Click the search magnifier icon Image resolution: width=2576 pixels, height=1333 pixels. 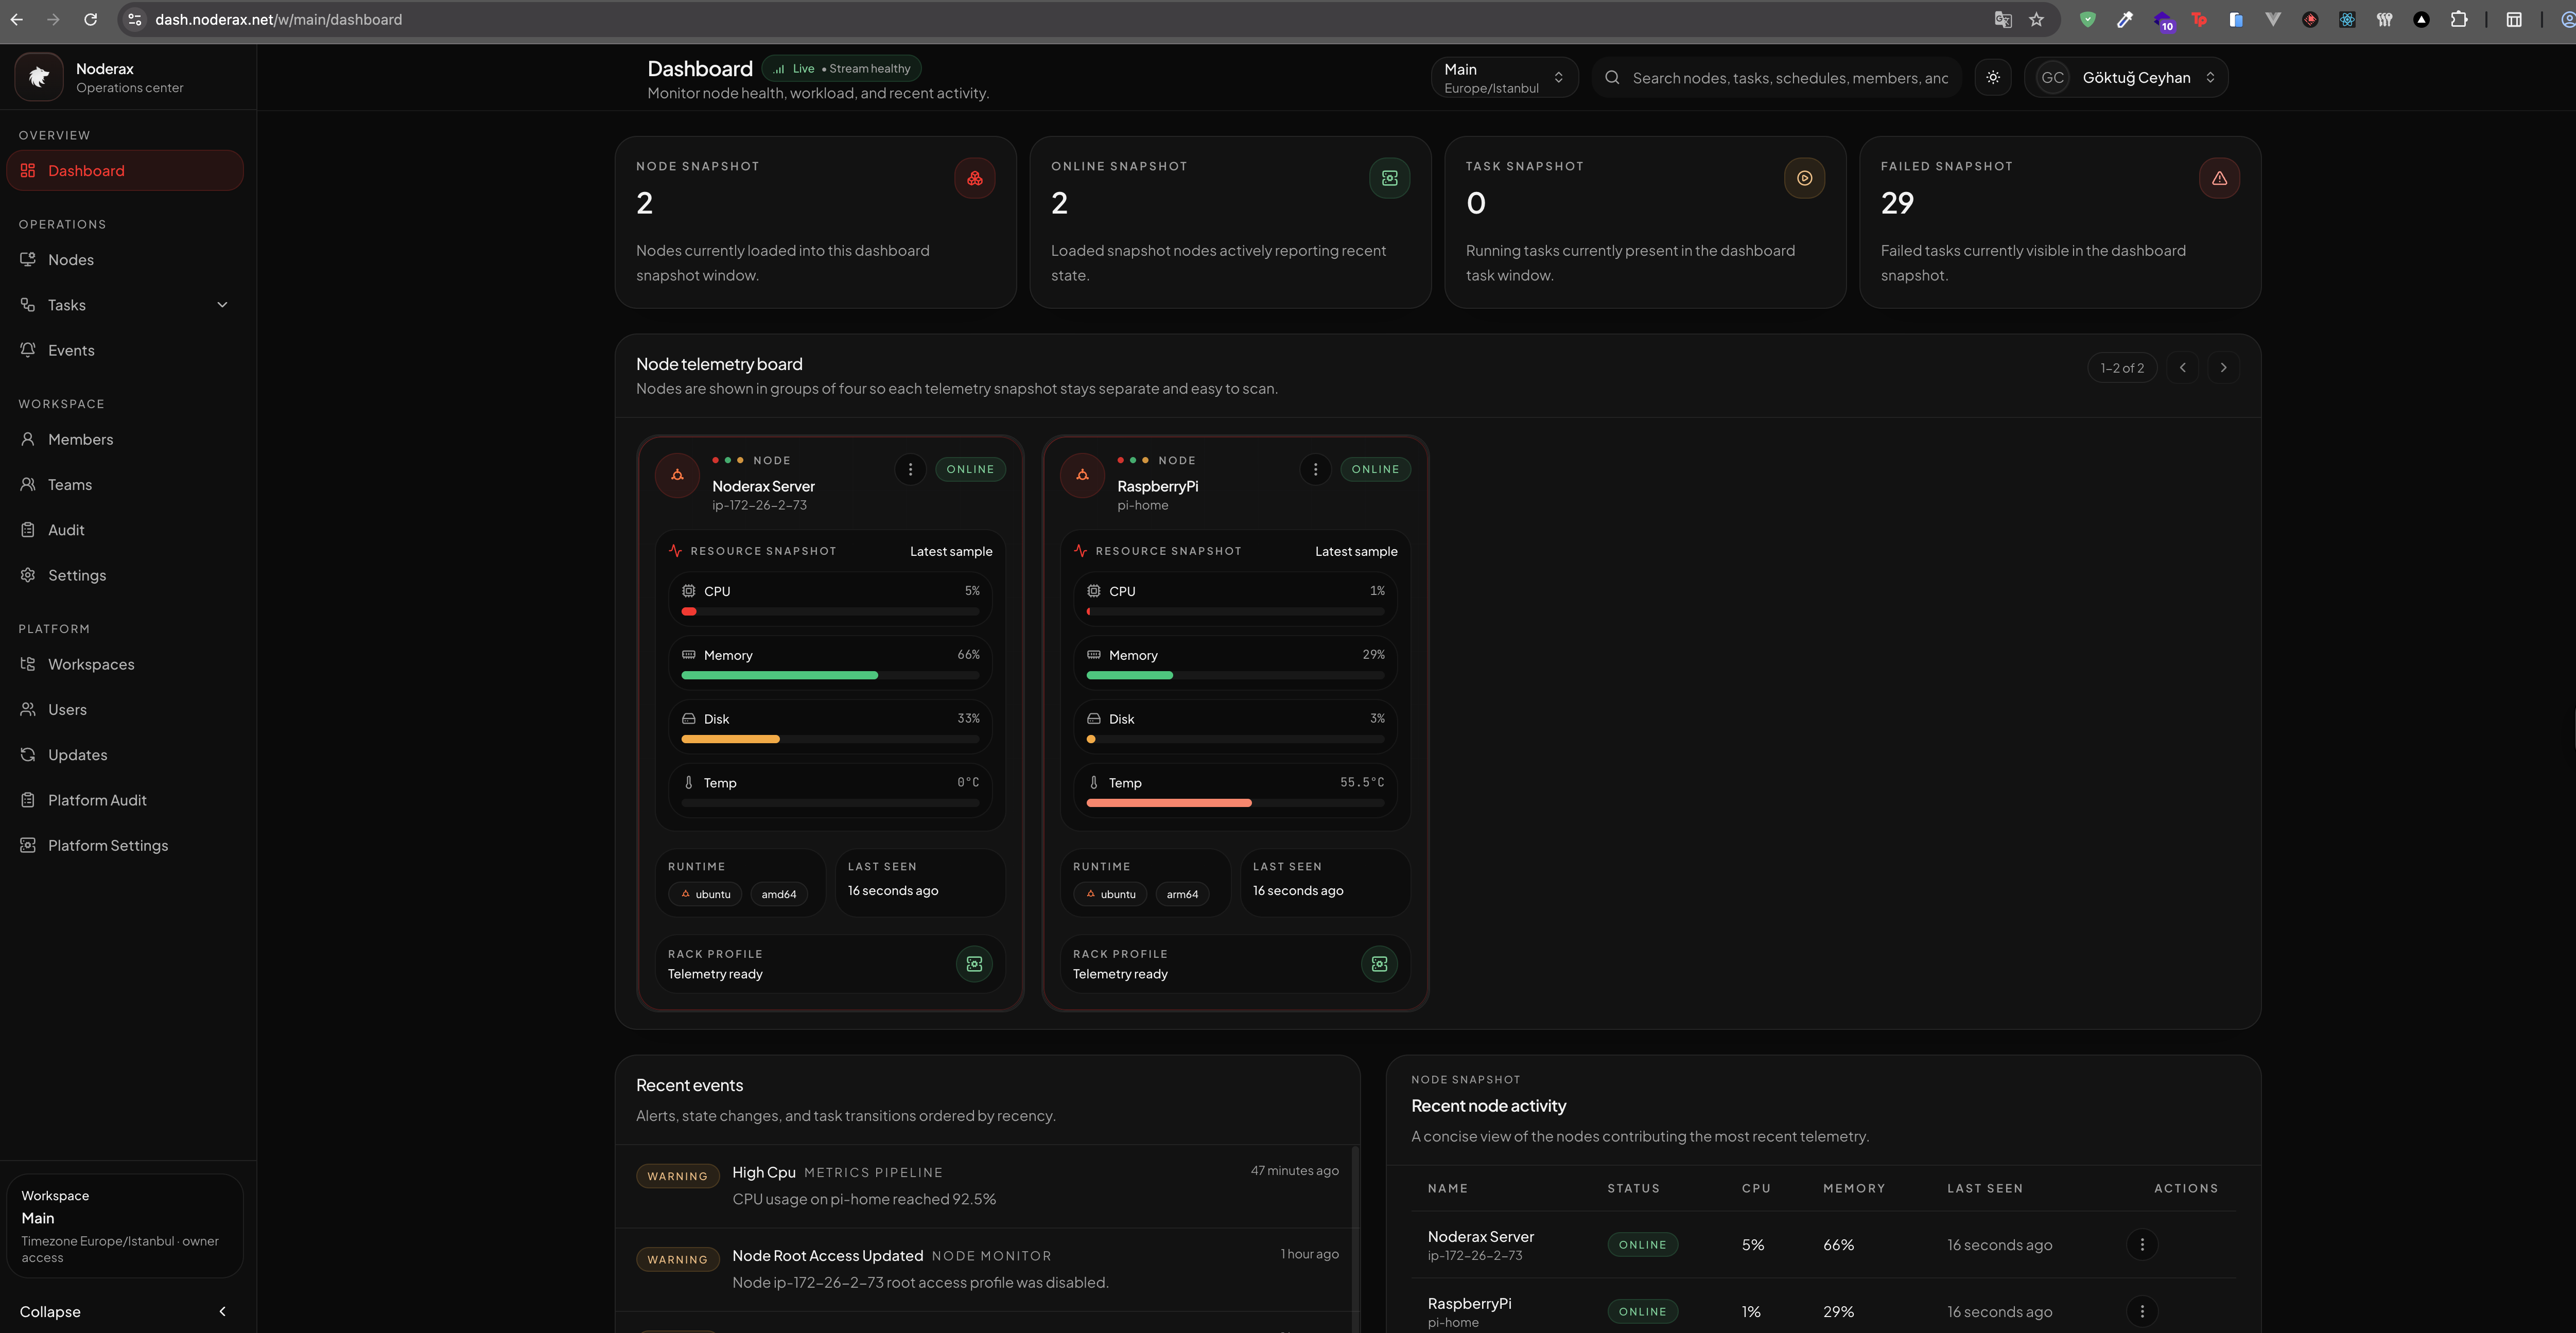pyautogui.click(x=1612, y=77)
